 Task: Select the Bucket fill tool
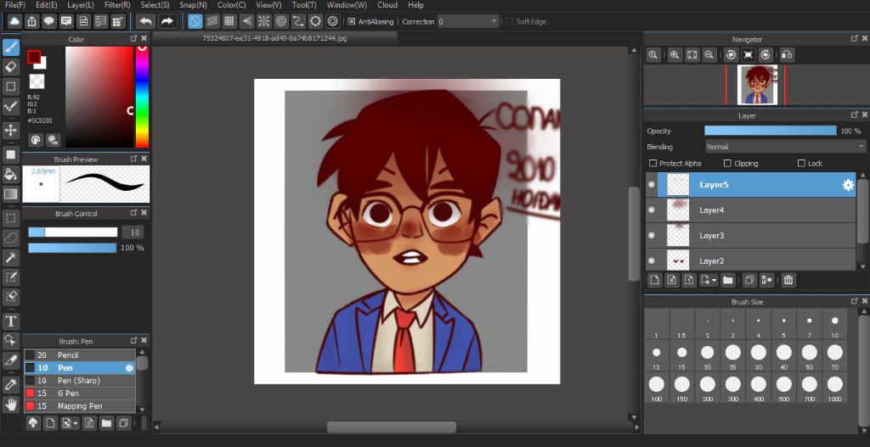click(x=10, y=175)
